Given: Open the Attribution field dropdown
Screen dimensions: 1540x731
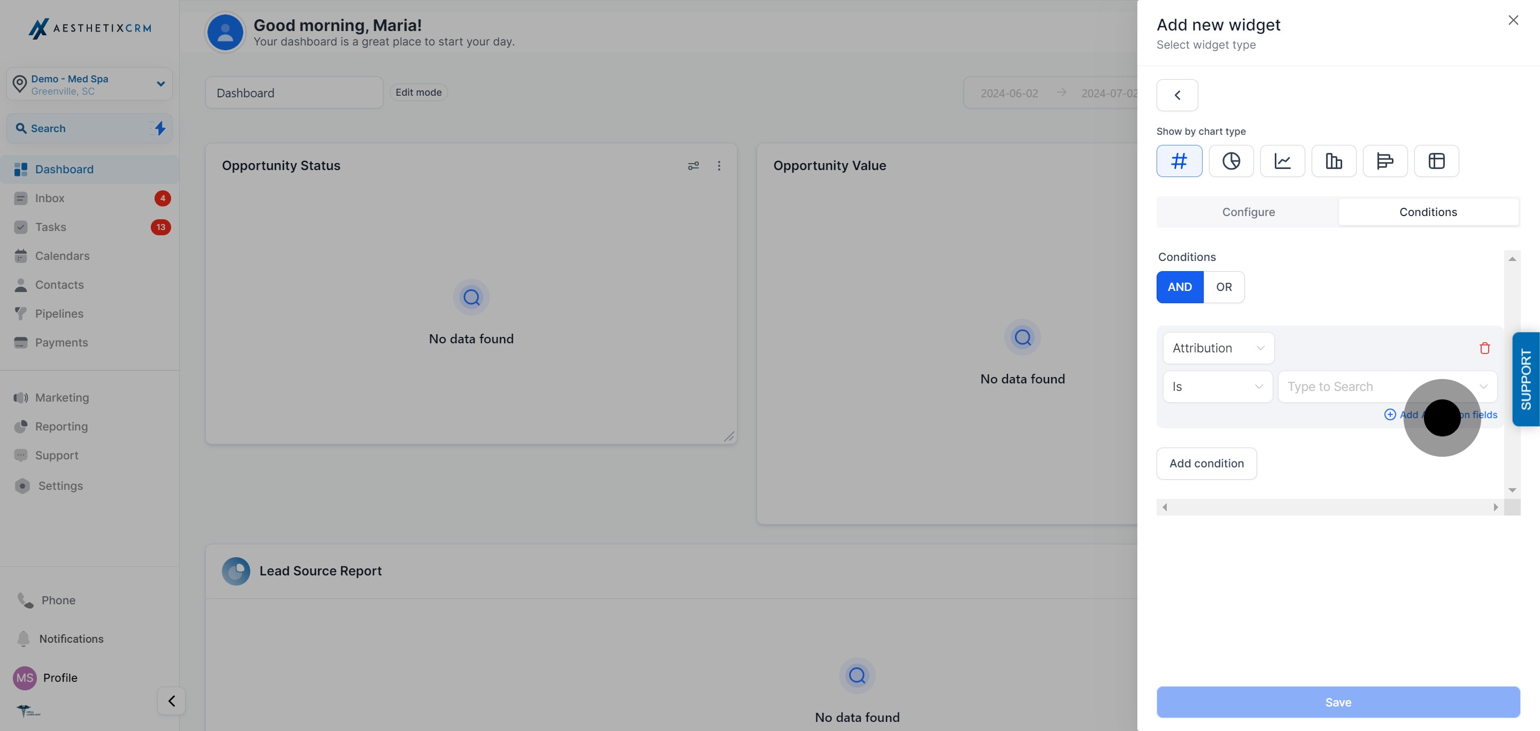Looking at the screenshot, I should (x=1218, y=348).
